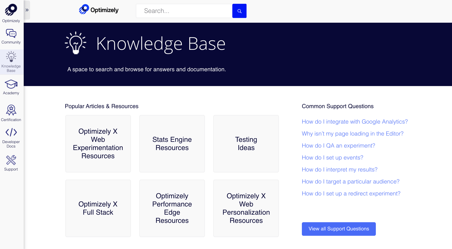Image resolution: width=452 pixels, height=249 pixels.
Task: Click the Support tools icon in sidebar
Action: (x=11, y=160)
